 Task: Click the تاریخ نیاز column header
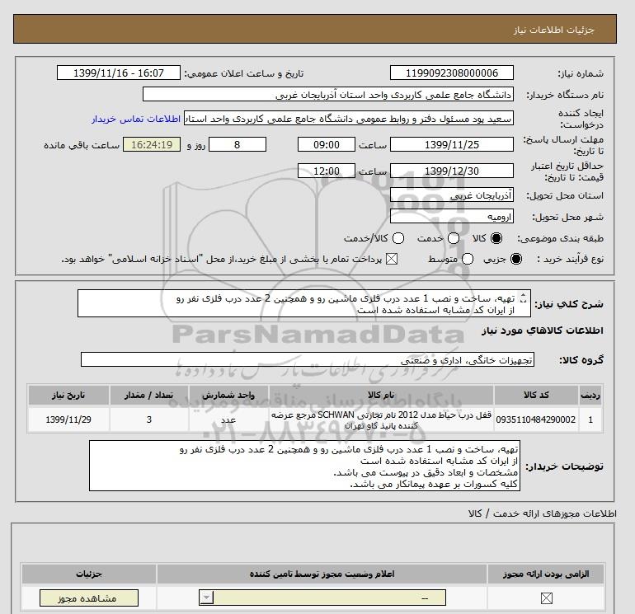coord(68,395)
